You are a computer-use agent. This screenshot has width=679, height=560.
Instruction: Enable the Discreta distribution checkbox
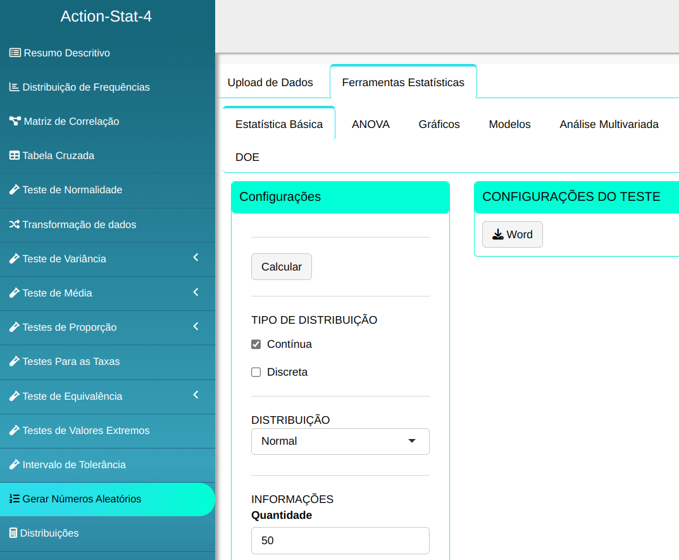click(x=256, y=372)
